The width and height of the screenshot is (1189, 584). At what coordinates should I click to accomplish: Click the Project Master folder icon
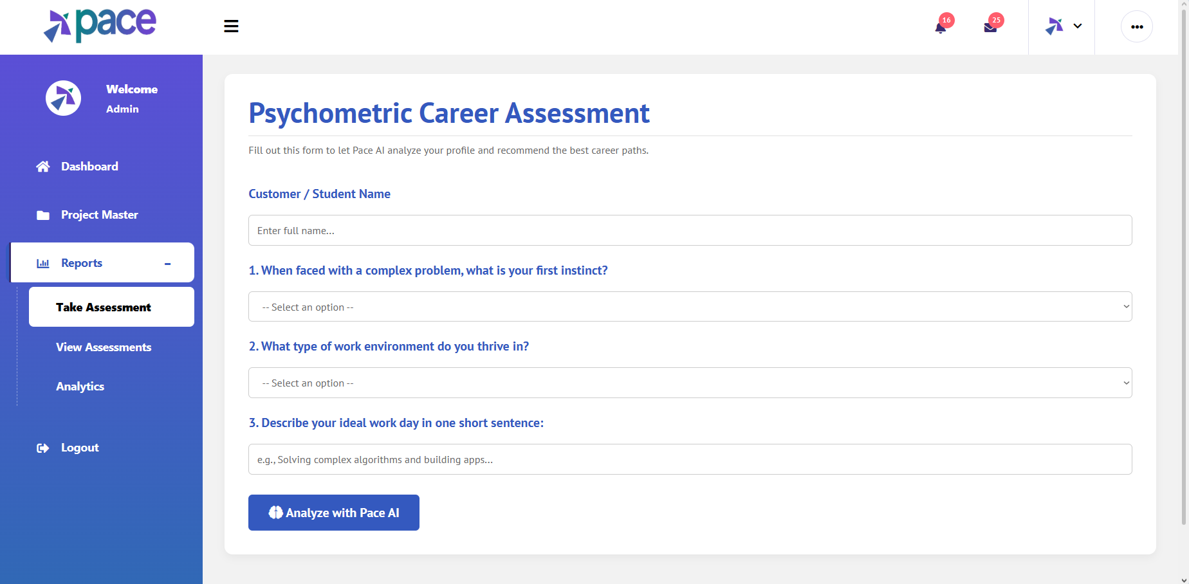tap(43, 215)
